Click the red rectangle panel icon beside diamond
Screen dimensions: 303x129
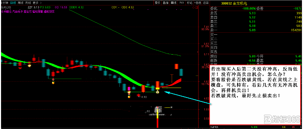[196, 8]
